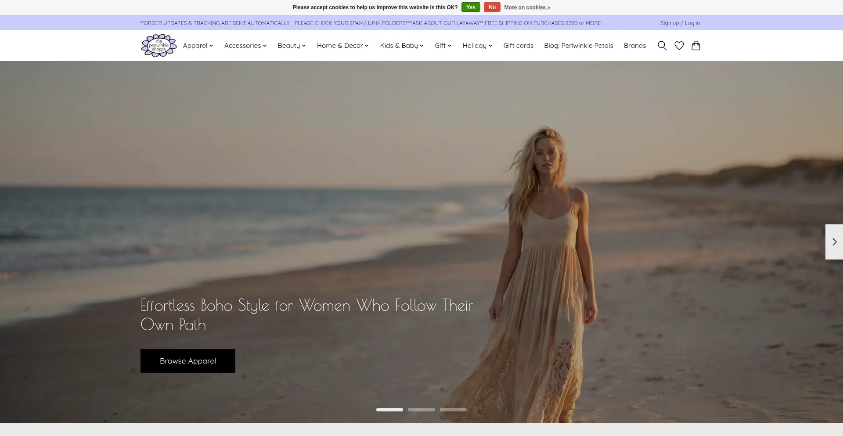Accept cookies with the Yes button

pyautogui.click(x=471, y=7)
